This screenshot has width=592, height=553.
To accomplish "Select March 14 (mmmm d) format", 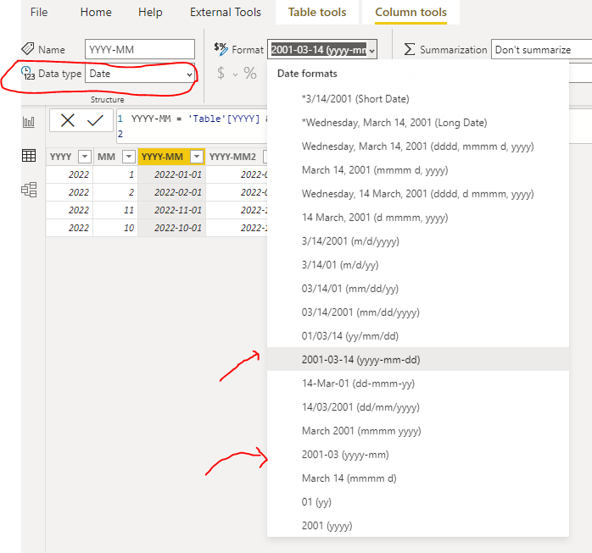I will (x=418, y=478).
